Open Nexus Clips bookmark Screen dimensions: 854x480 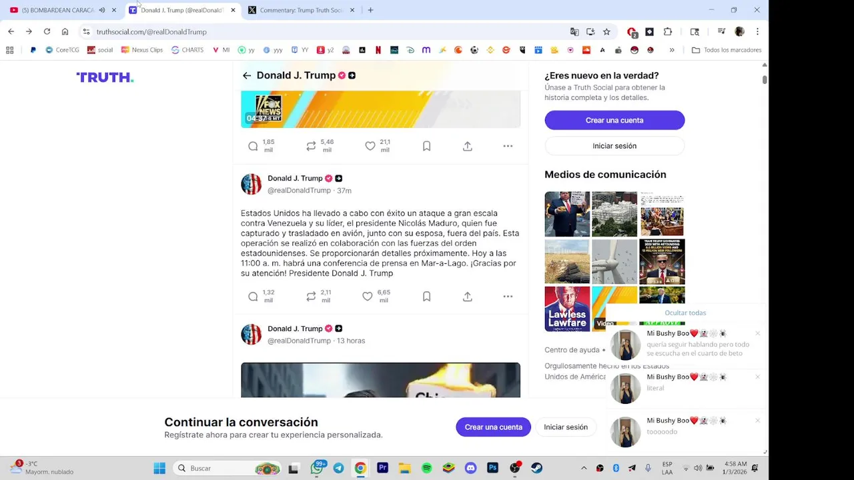coord(141,50)
